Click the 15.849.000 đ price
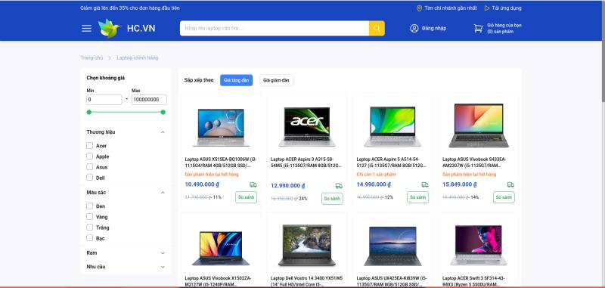Viewport: 605px width, 288px height. (x=460, y=184)
